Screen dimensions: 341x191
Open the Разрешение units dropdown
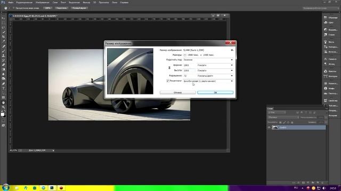point(215,76)
